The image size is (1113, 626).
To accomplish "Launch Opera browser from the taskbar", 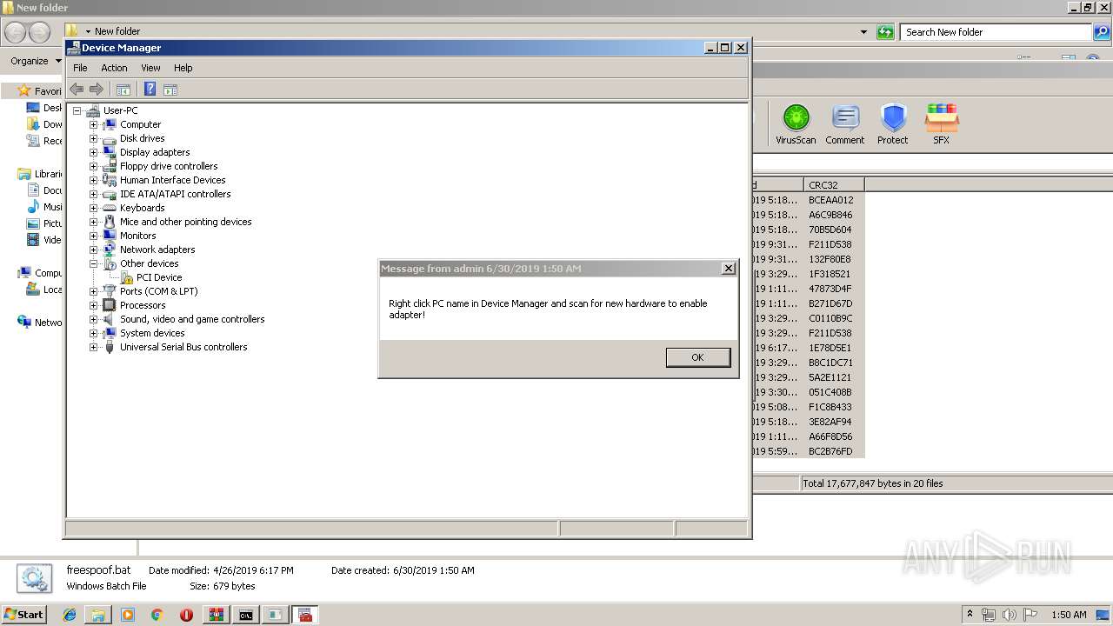I will [186, 615].
